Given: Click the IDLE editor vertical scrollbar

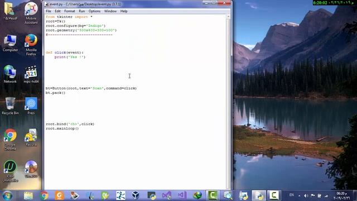Looking at the screenshot, I should tap(228, 102).
